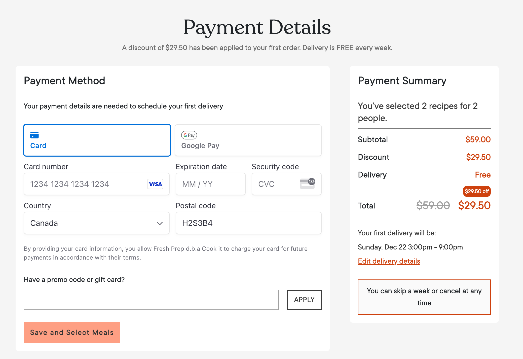
Task: Apply the promo code with APPLY button
Action: pyautogui.click(x=304, y=300)
